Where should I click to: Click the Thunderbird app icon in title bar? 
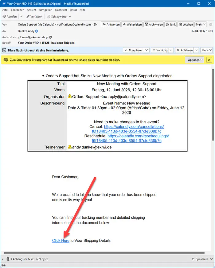pyautogui.click(x=4, y=3)
